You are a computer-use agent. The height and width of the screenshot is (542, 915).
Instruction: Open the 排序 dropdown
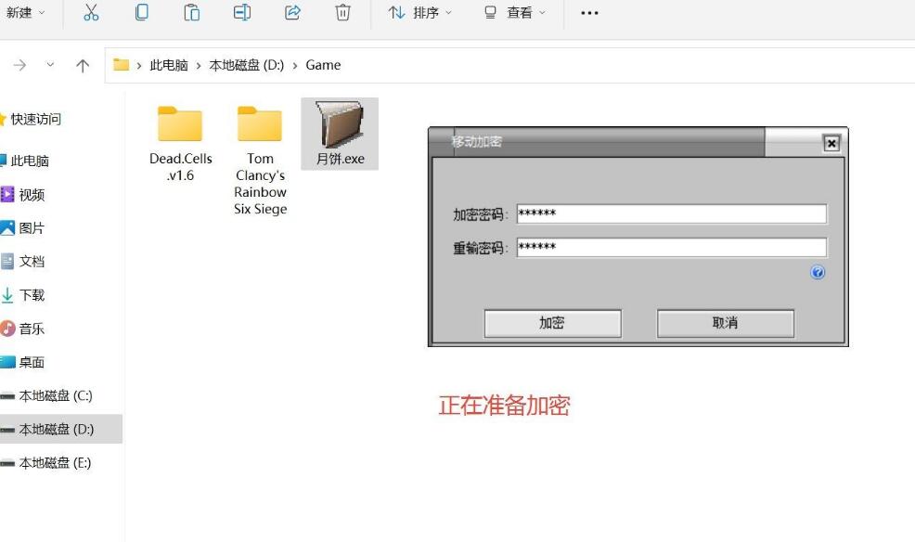pos(419,13)
